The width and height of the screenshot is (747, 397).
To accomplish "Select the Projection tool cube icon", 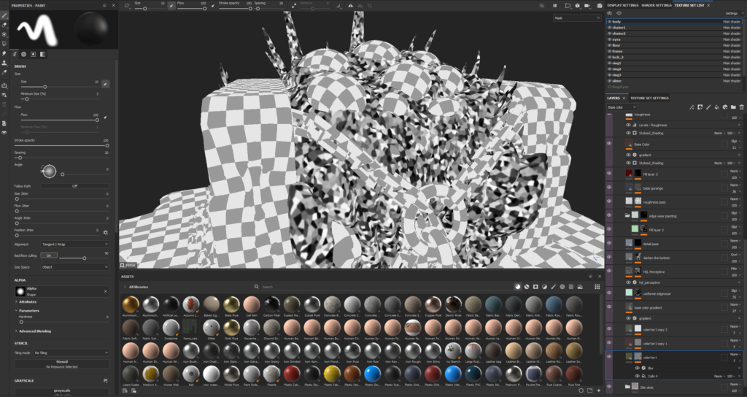I will tap(5, 34).
